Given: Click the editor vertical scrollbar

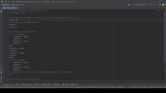Looking at the screenshot, I should coord(164,37).
